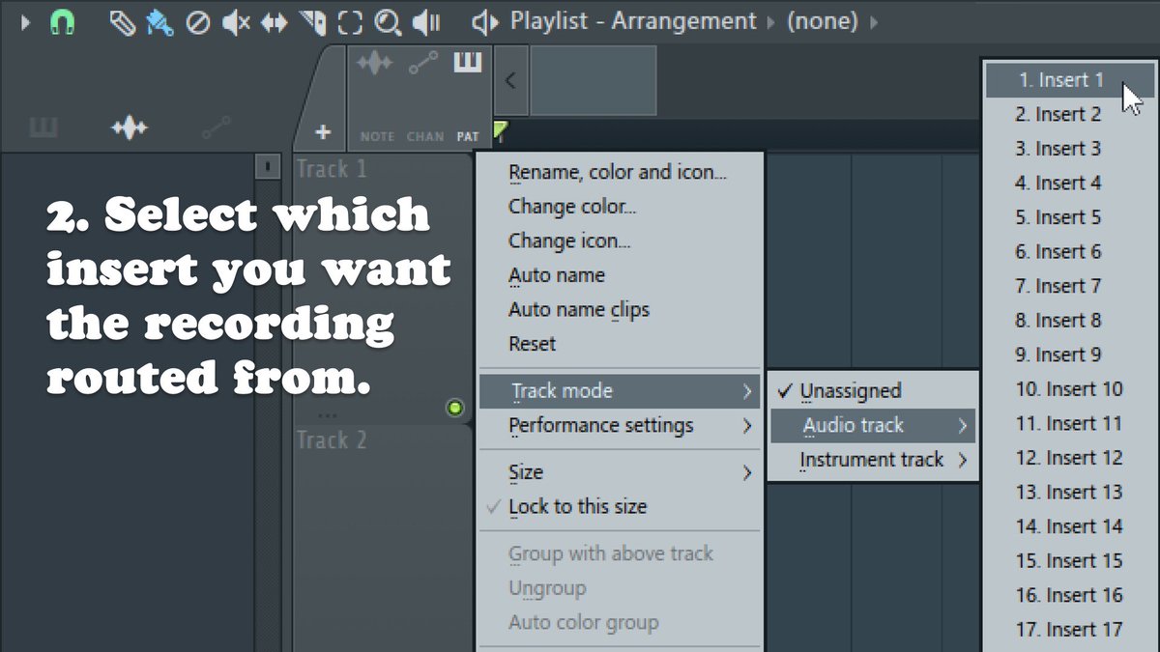This screenshot has height=652, width=1160.
Task: Click the plus add-track button
Action: tap(323, 132)
